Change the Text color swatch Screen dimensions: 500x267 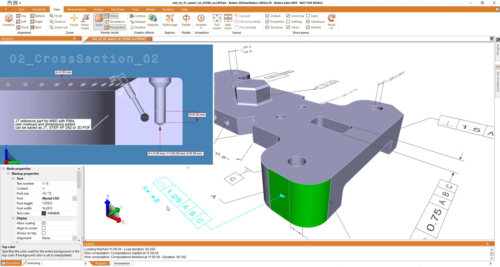point(44,213)
